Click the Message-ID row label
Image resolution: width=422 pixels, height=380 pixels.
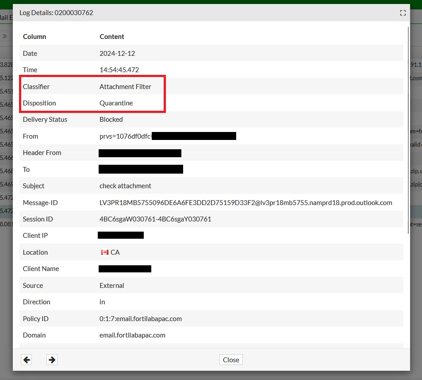[40, 203]
